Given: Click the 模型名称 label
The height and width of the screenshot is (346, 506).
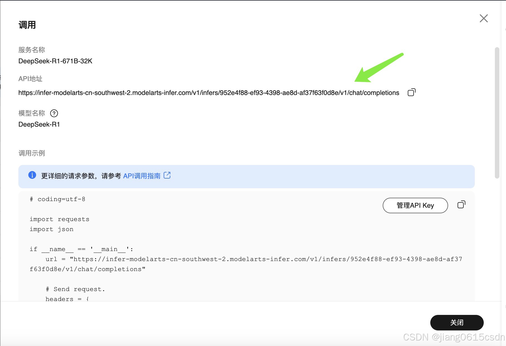Looking at the screenshot, I should 32,113.
